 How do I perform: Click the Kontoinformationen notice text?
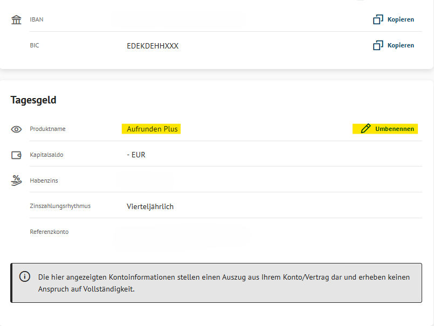coord(224,283)
